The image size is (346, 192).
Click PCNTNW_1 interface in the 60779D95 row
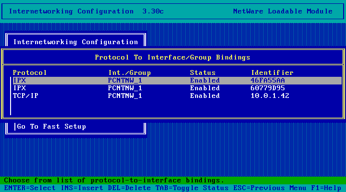125,88
